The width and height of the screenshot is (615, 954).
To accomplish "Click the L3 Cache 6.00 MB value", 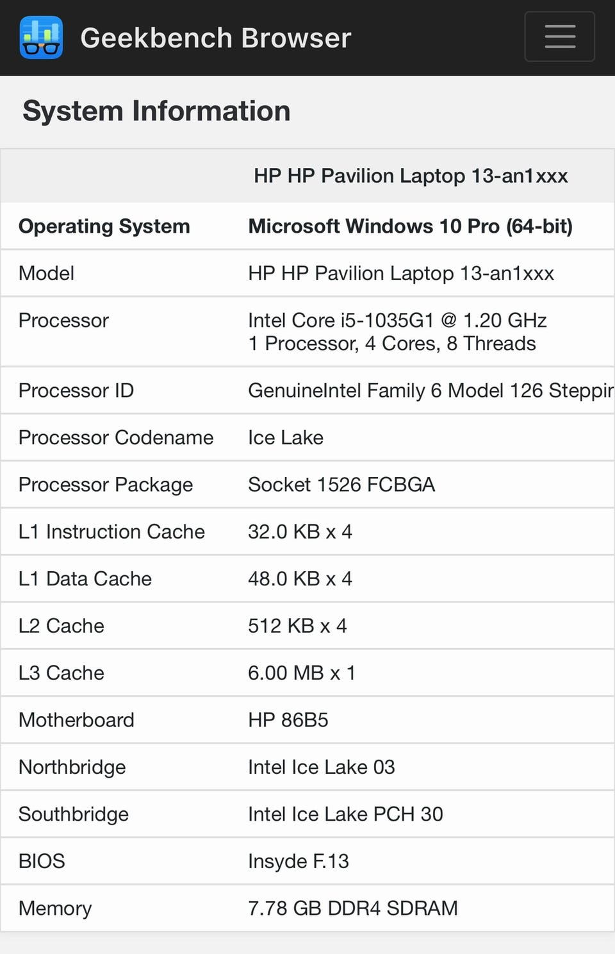I will tap(301, 673).
